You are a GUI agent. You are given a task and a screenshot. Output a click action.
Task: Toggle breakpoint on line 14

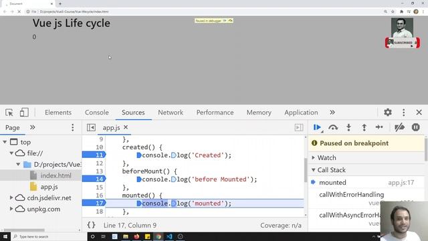(x=94, y=179)
